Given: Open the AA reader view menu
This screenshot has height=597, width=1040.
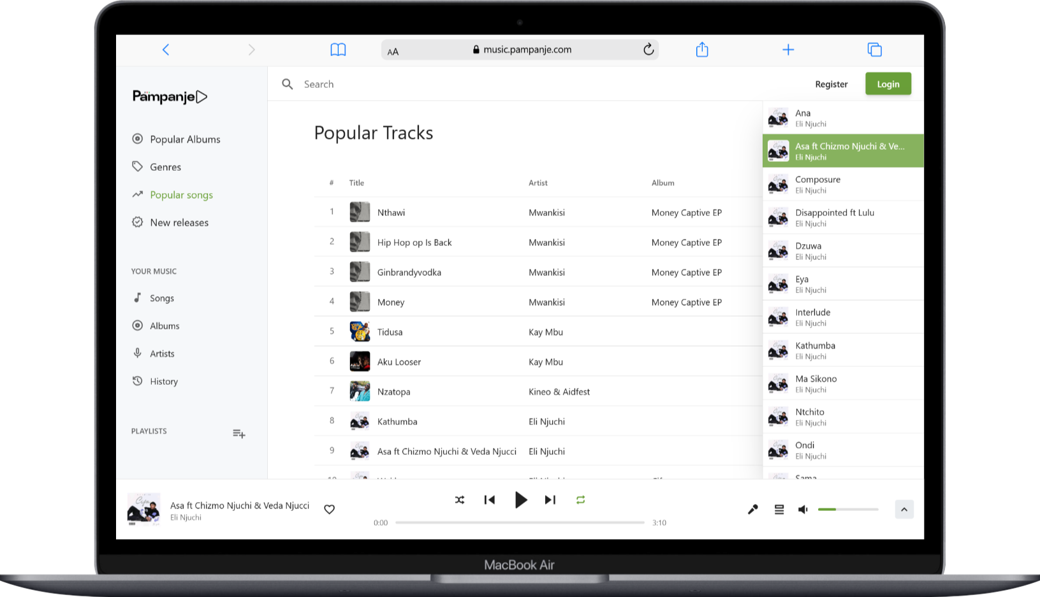Looking at the screenshot, I should [x=393, y=52].
